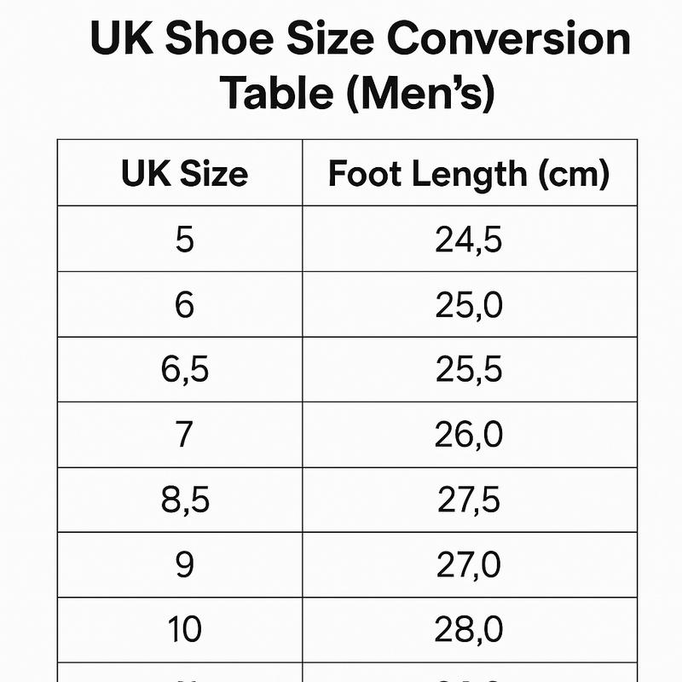Click the partially visible bottom row size cell

pos(180,673)
